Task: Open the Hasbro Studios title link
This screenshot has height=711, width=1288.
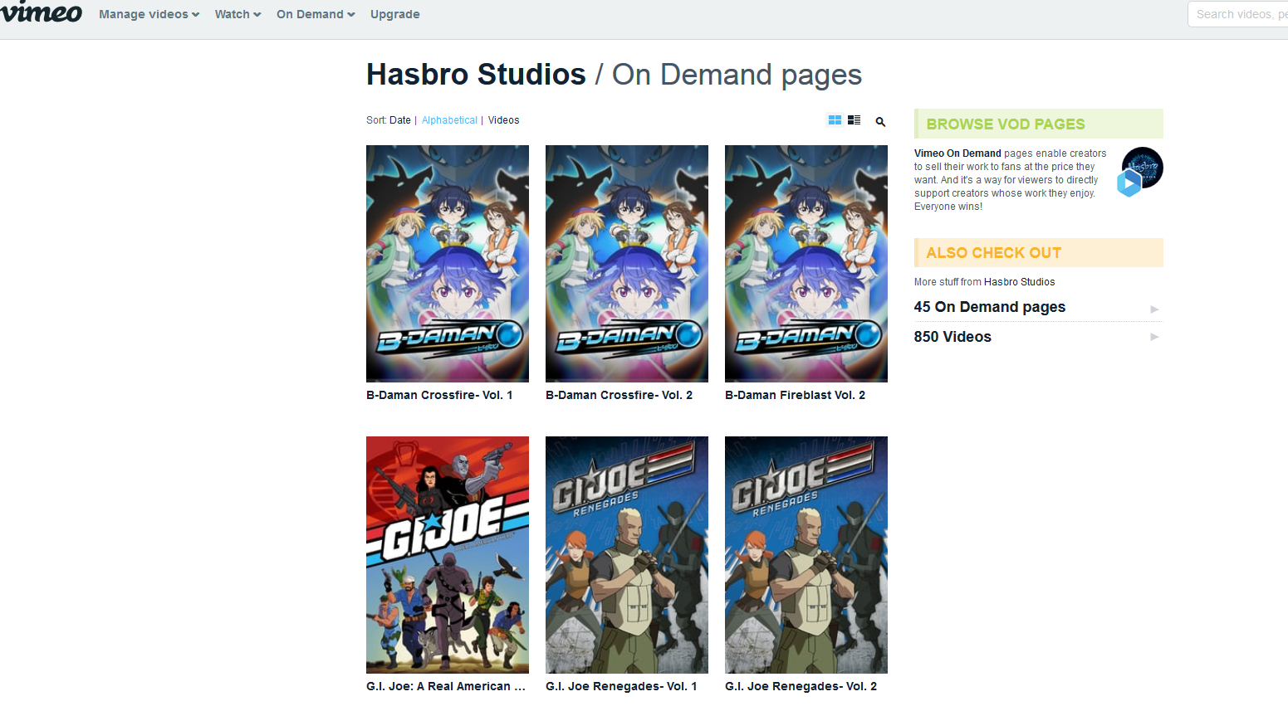Action: point(476,75)
